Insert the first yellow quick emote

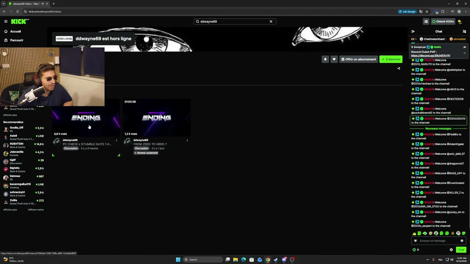coord(414,234)
